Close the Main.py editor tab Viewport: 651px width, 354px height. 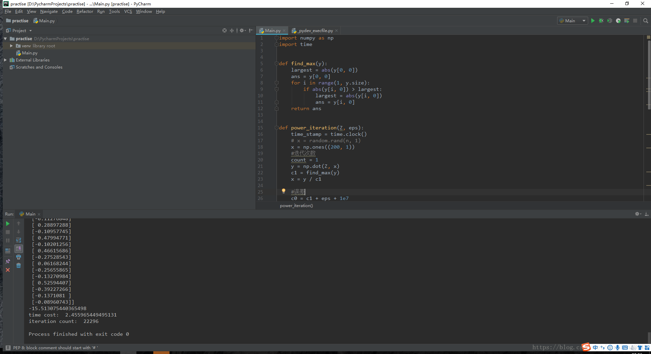pyautogui.click(x=284, y=31)
